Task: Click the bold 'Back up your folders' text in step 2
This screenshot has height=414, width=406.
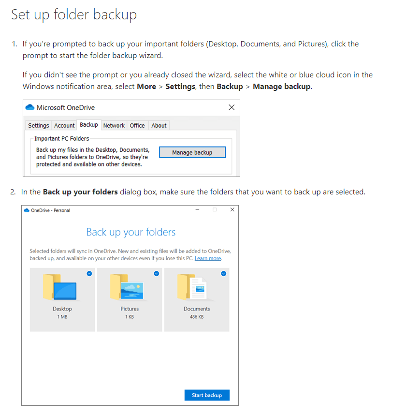Action: [x=80, y=192]
